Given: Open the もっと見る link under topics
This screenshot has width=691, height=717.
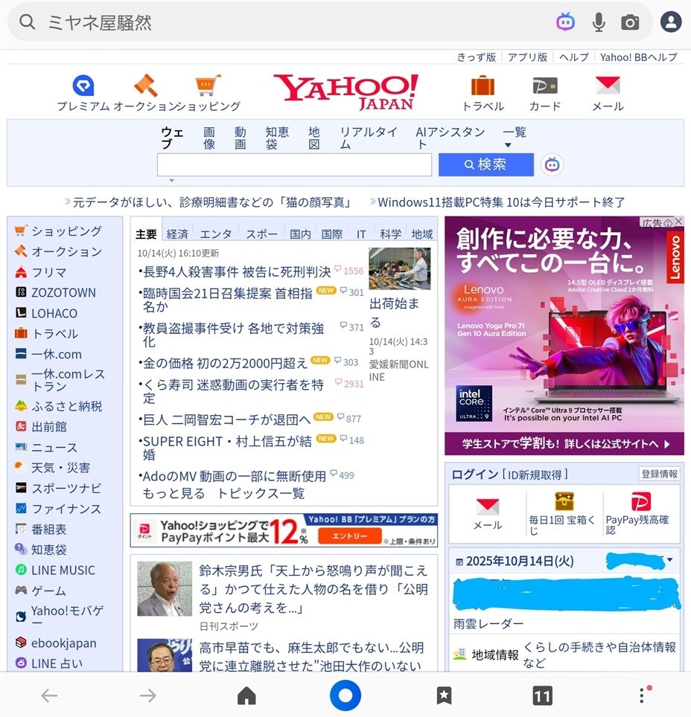Looking at the screenshot, I should coord(173,493).
